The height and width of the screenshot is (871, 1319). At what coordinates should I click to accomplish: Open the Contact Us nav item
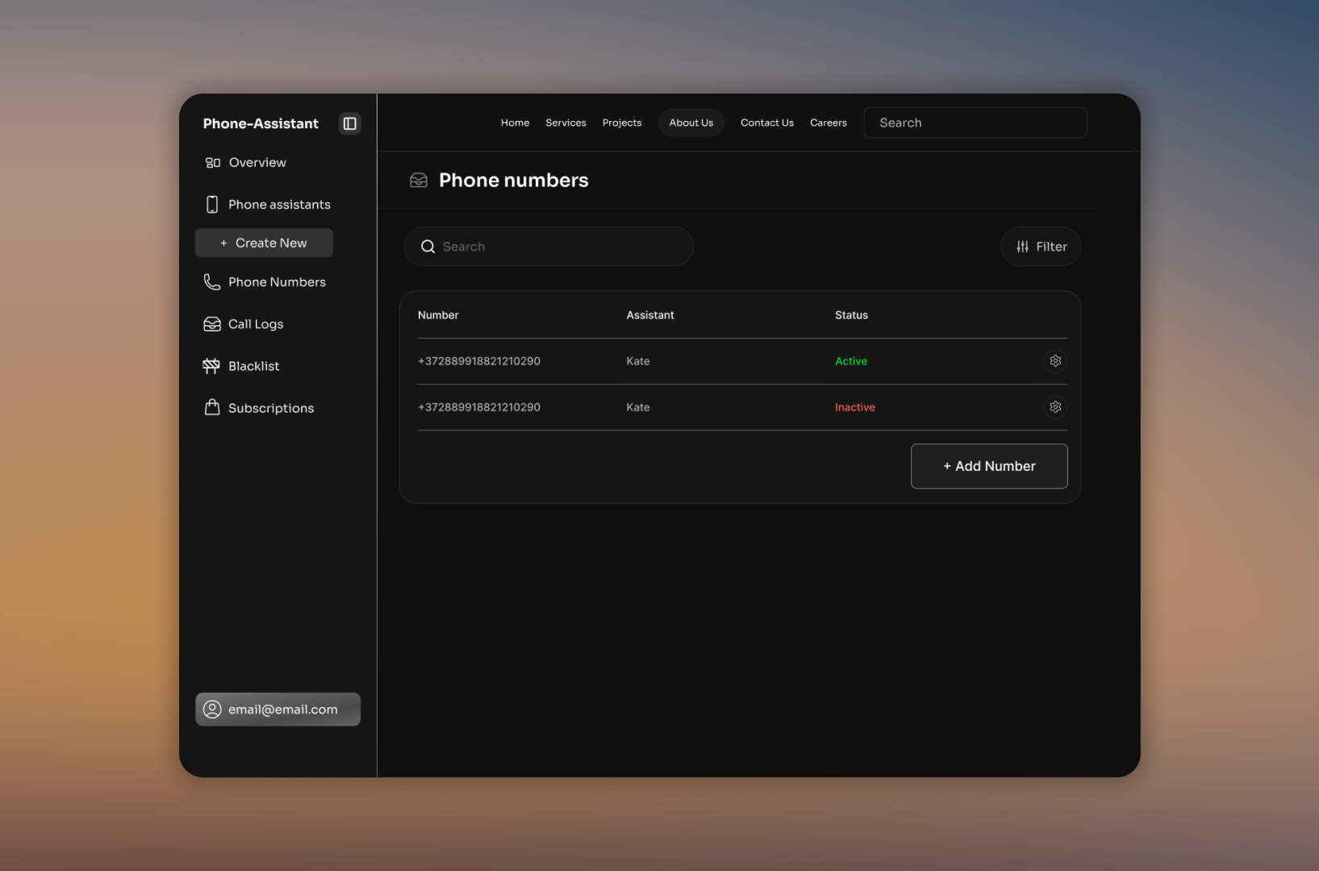pos(766,123)
